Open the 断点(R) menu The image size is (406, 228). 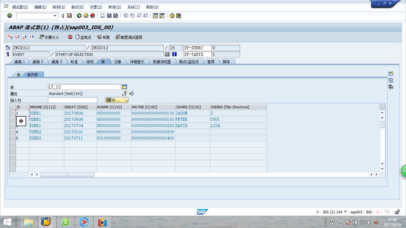tap(77, 7)
